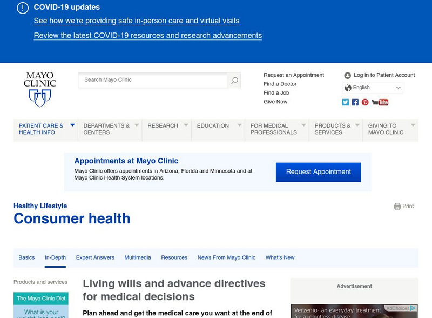Open the English language dropdown
432x318 pixels.
(374, 87)
